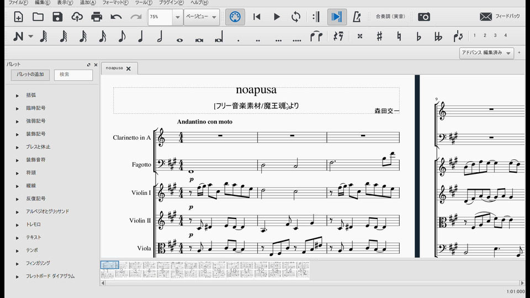This screenshot has width=530, height=298.
Task: Apply the flat accidental
Action: [x=418, y=37]
